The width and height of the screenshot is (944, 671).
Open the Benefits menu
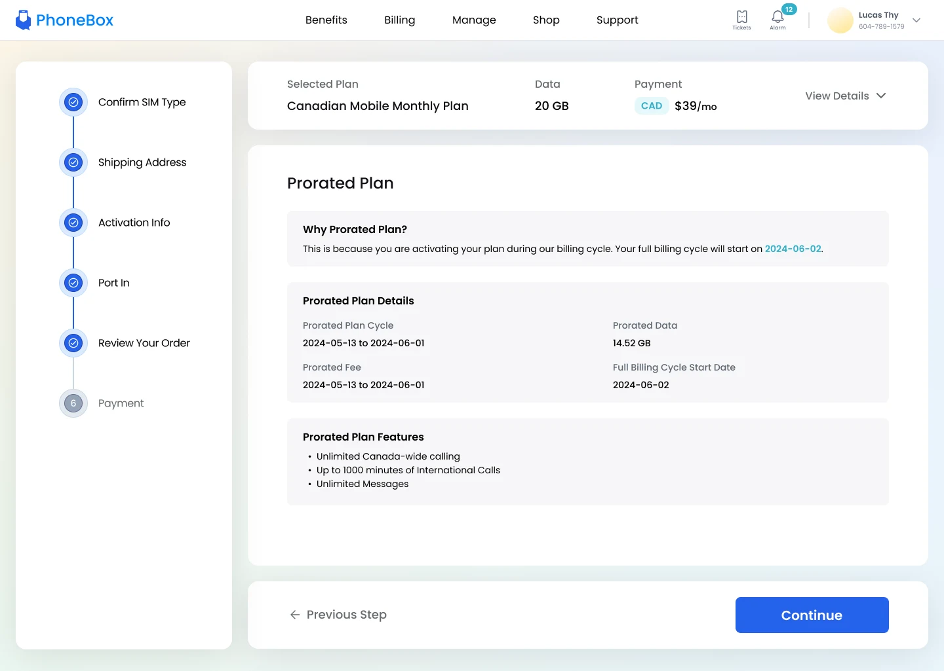click(326, 20)
